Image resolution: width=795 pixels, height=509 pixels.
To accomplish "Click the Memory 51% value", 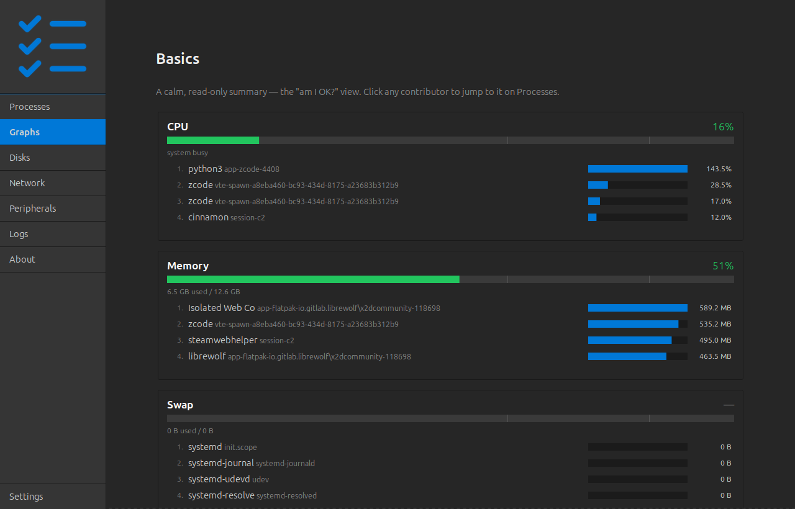I will pos(723,266).
